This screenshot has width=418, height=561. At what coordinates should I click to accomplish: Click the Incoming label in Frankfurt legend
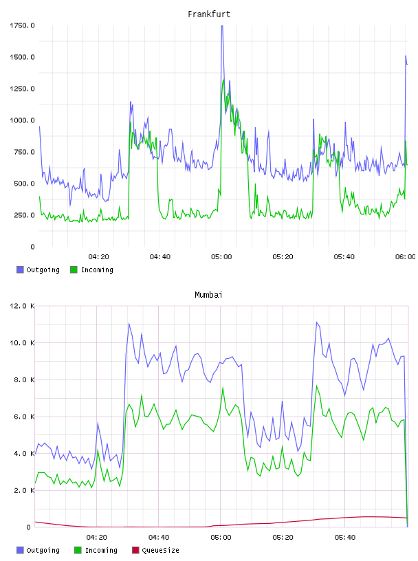[97, 270]
